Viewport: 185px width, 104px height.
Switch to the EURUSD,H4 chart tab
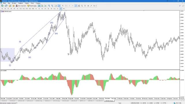point(47,101)
